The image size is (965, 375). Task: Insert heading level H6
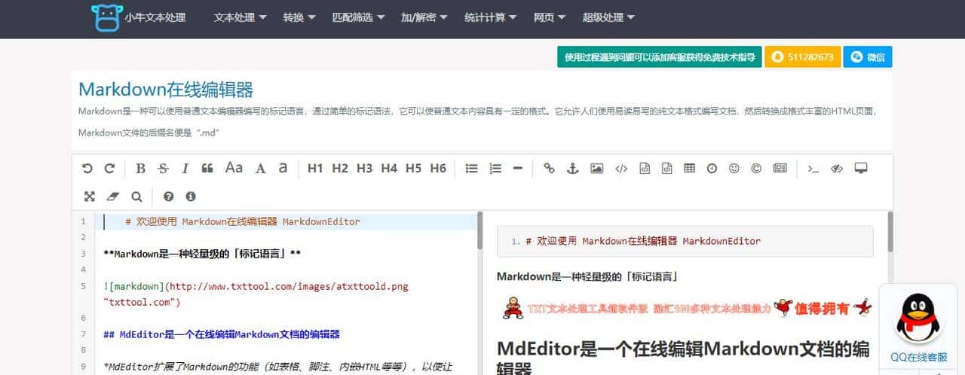438,169
